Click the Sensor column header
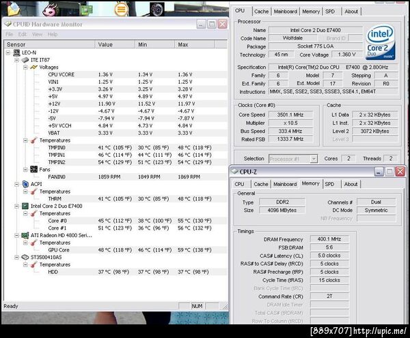Viewport: 410px width, 338px height. tap(49, 44)
